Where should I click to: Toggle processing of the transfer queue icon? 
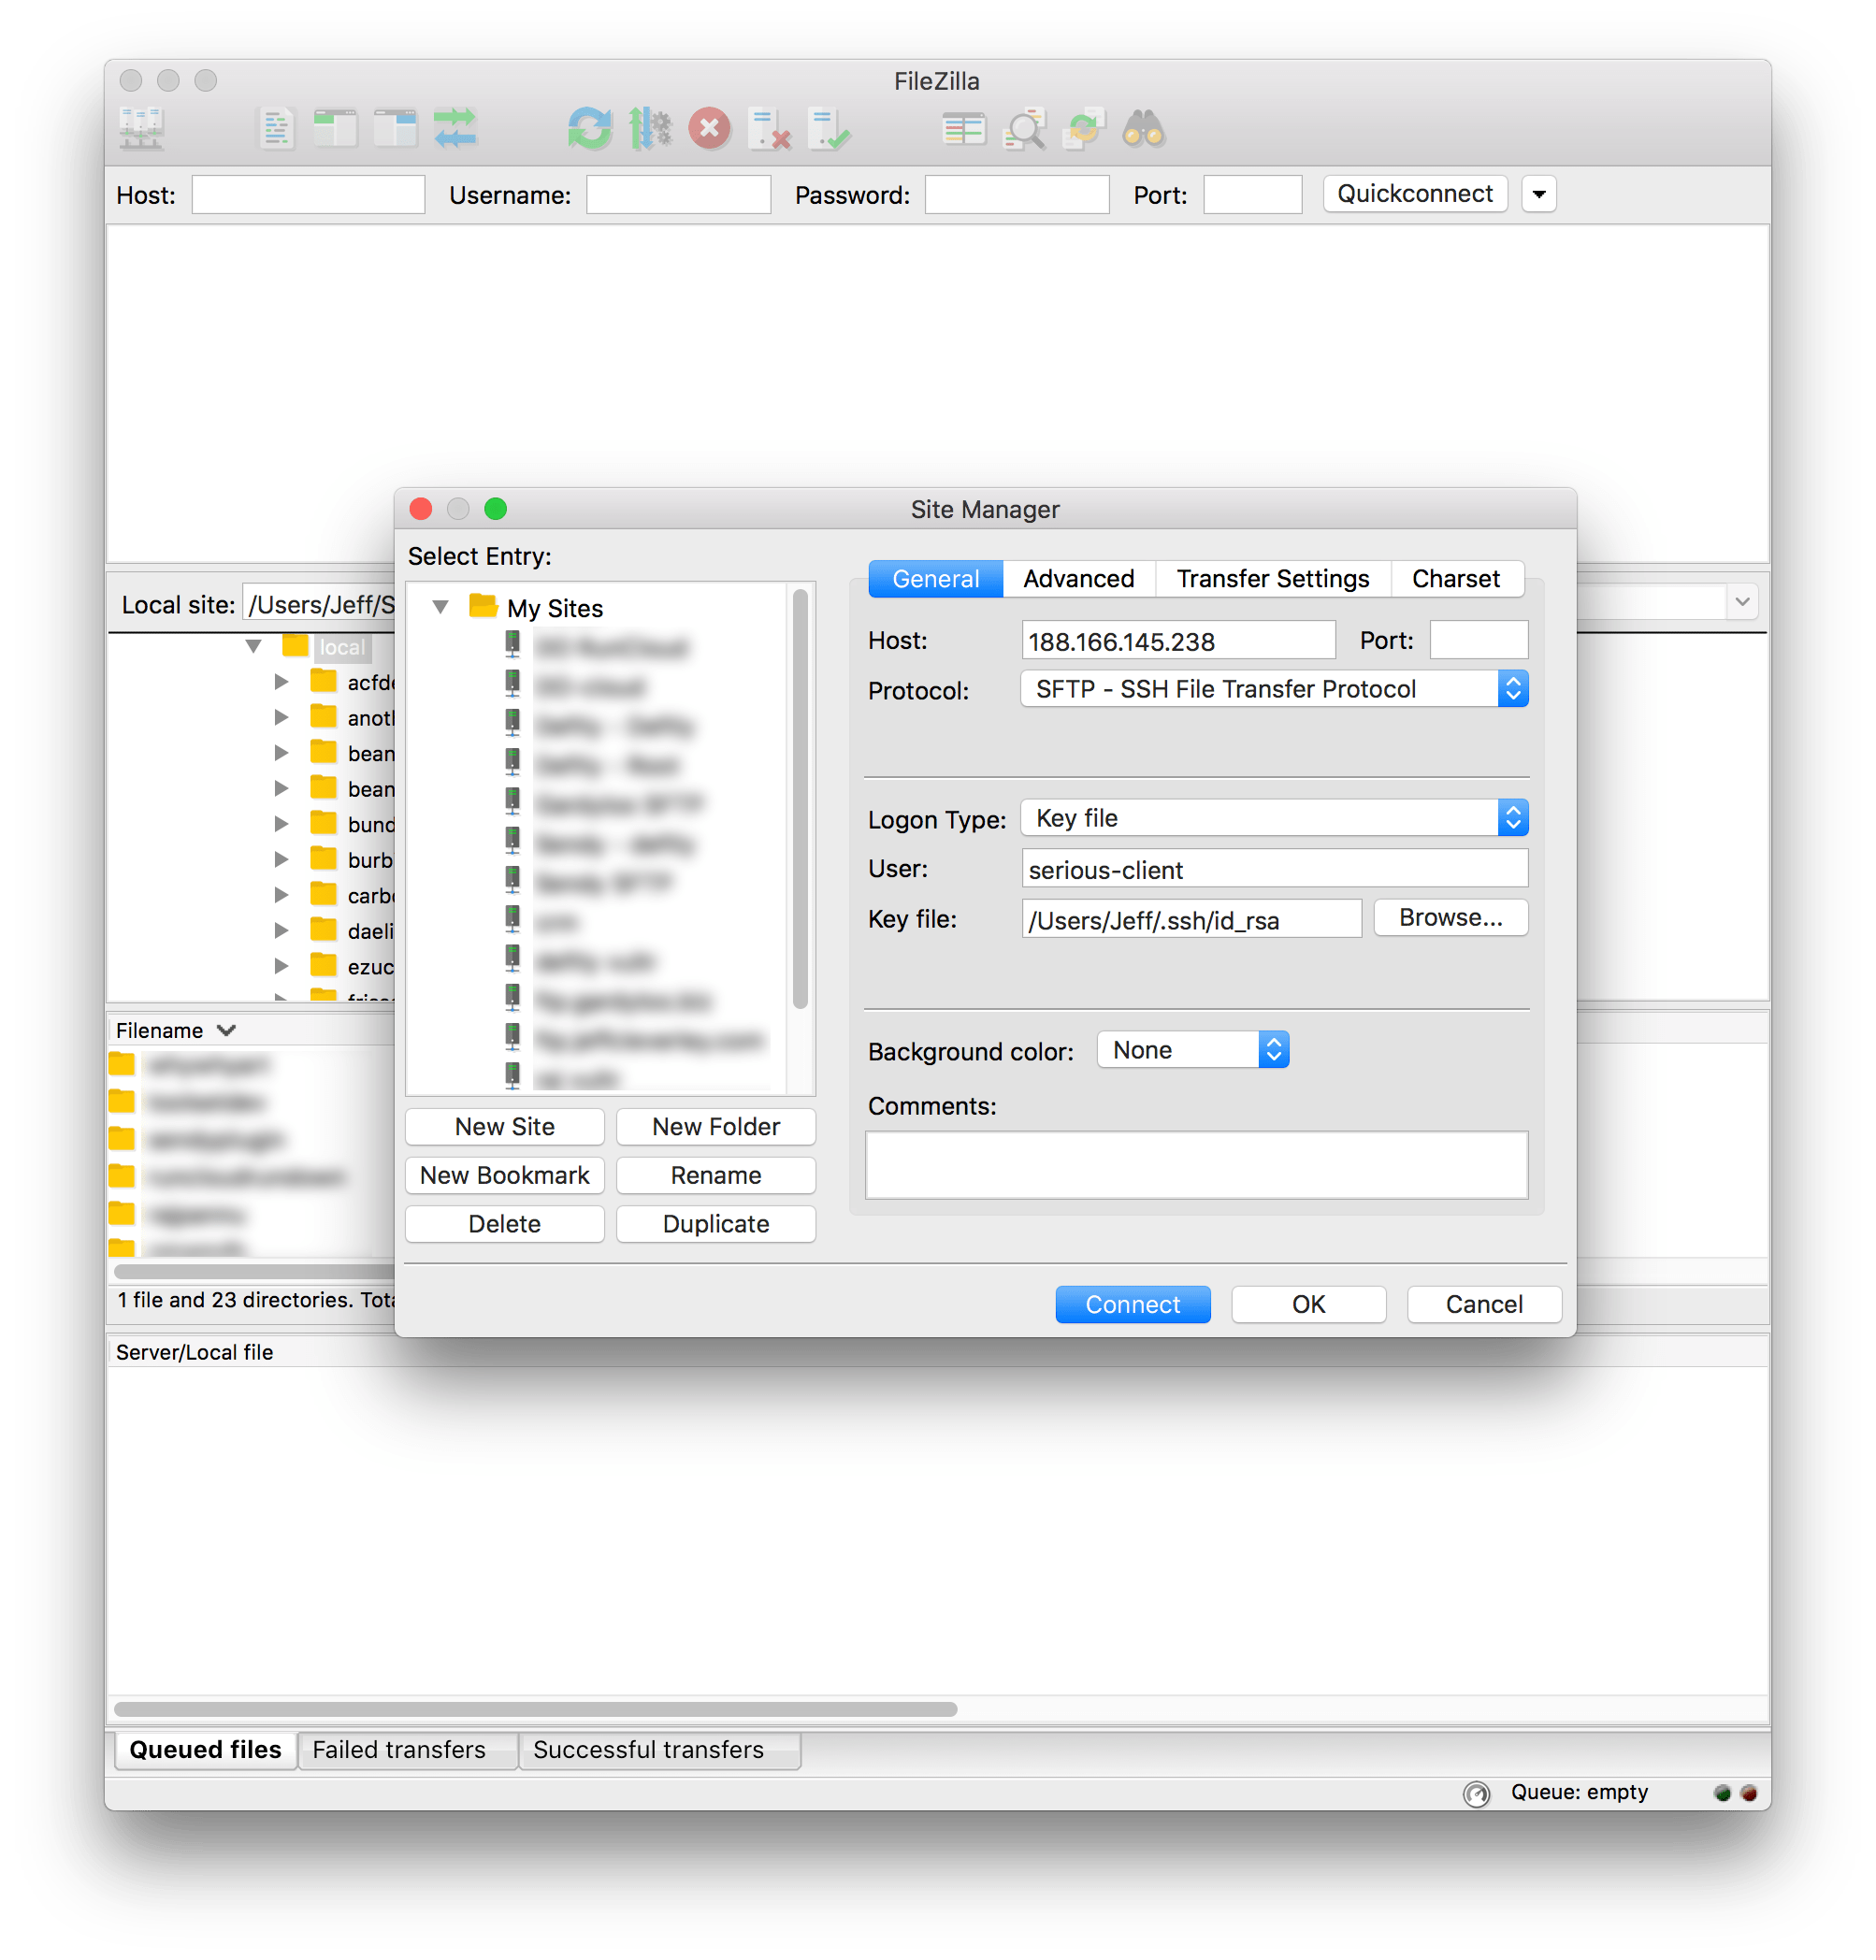point(650,129)
